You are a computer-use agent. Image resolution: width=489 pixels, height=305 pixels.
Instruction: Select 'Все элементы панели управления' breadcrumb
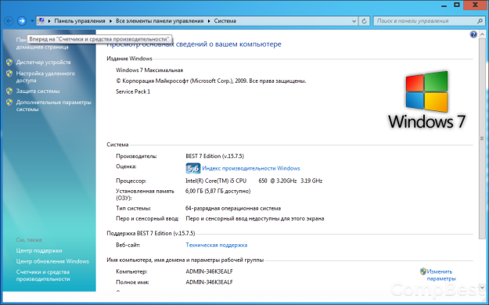tap(160, 21)
